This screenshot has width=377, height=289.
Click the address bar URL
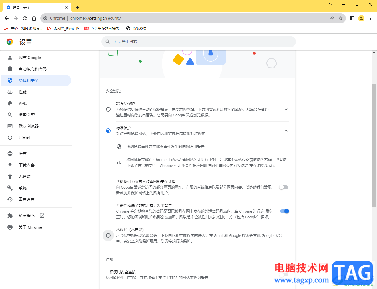click(95, 18)
